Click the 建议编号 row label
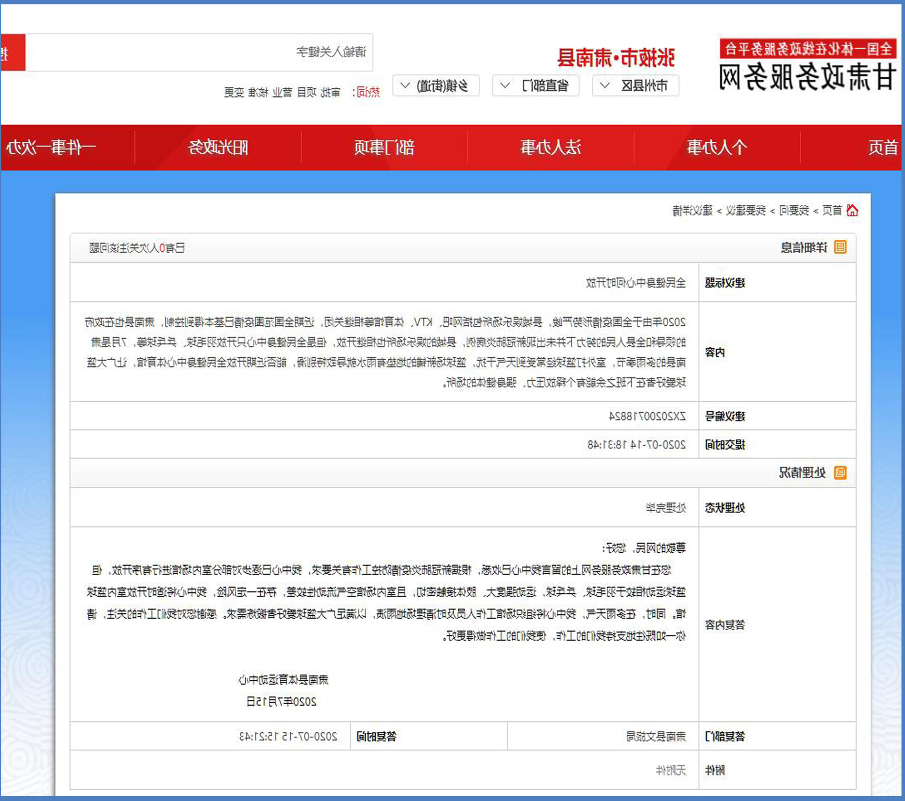The height and width of the screenshot is (801, 905). pyautogui.click(x=725, y=416)
